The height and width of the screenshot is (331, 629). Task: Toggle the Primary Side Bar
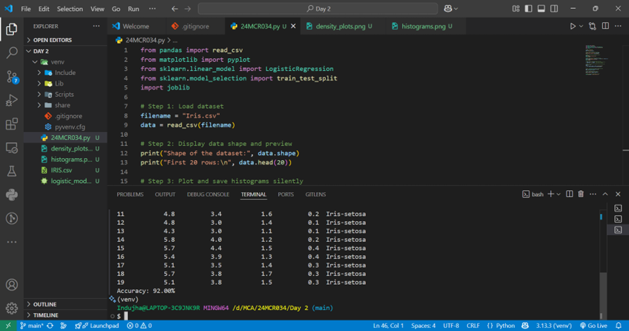click(529, 9)
